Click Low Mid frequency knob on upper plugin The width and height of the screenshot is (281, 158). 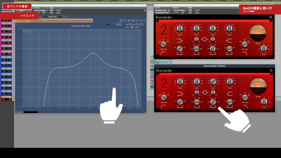tap(196, 49)
